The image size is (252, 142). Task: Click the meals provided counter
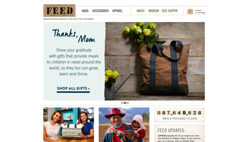pos(179,115)
